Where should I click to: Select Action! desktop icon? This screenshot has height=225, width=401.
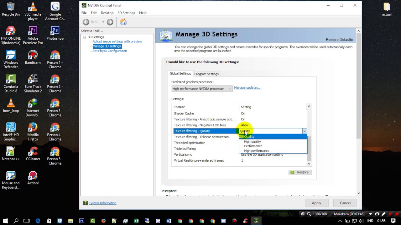pyautogui.click(x=33, y=178)
